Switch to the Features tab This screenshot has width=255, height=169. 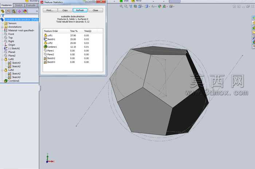click(7, 5)
